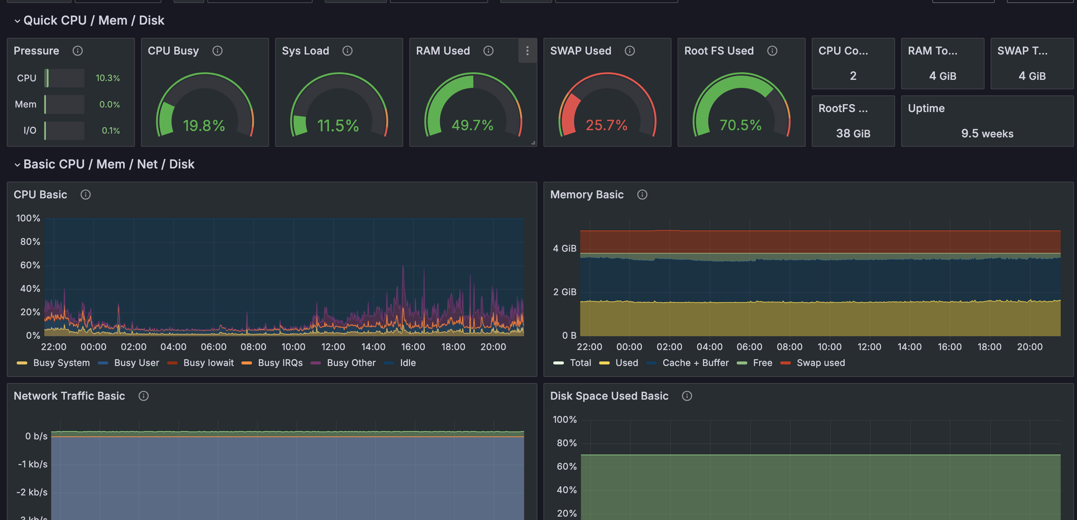Viewport: 1077px width, 520px height.
Task: Click the CPU cores value 2
Action: pos(853,76)
